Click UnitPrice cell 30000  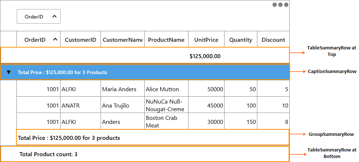pos(206,121)
